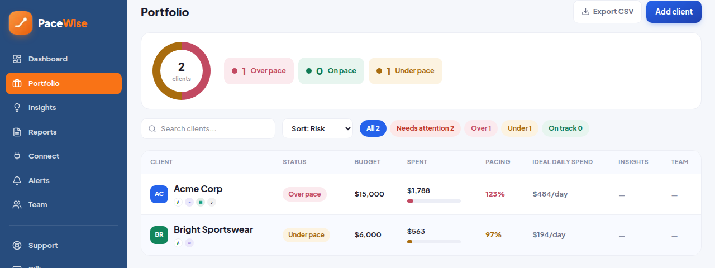The width and height of the screenshot is (715, 268).
Task: Focus the Search clients input field
Action: (x=208, y=128)
